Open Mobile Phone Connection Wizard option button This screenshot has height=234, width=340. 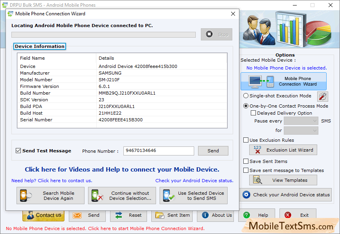[283, 81]
